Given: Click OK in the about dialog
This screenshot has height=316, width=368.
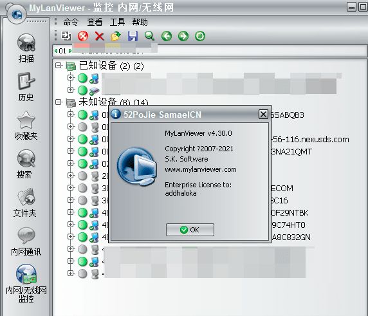Looking at the screenshot, I should point(190,230).
